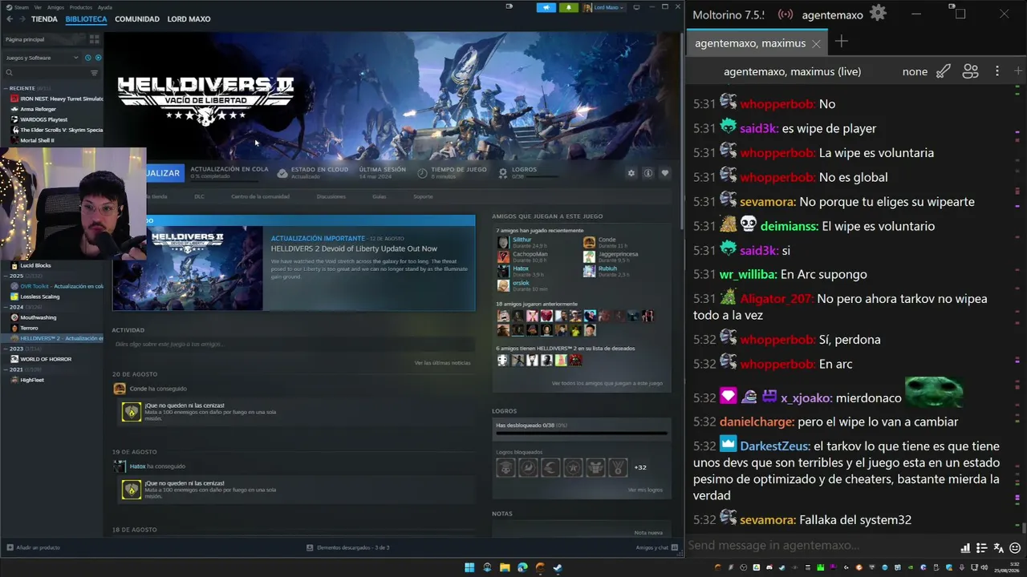Open the Windows Start menu
Image resolution: width=1027 pixels, height=577 pixels.
tap(469, 568)
